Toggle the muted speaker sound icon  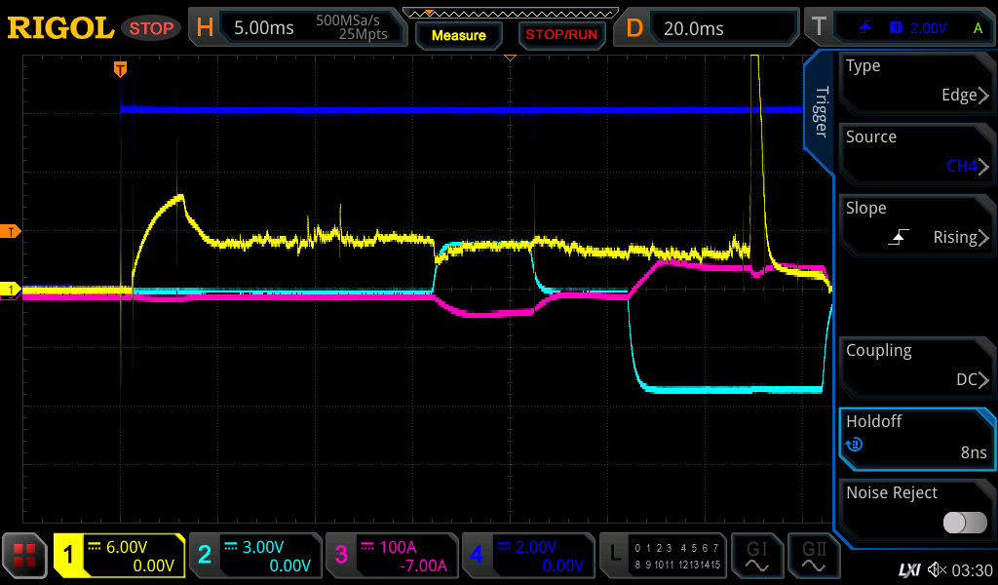(x=938, y=569)
